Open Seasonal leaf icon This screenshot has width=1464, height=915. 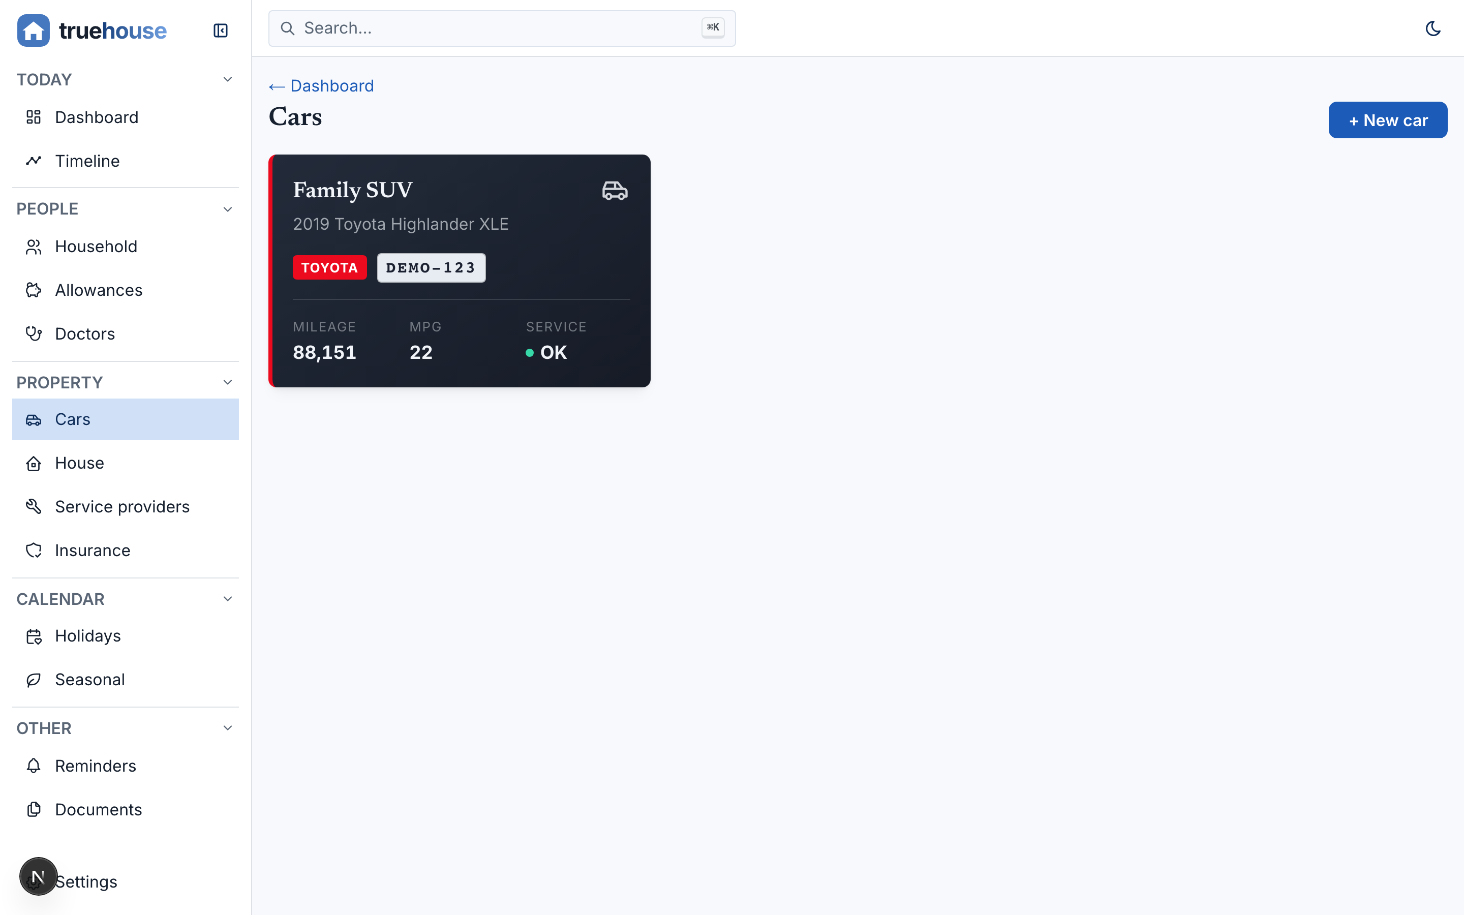(x=34, y=680)
